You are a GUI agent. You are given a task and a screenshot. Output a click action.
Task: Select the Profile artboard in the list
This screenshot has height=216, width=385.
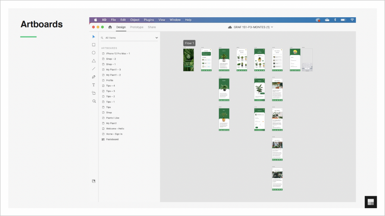click(x=109, y=80)
